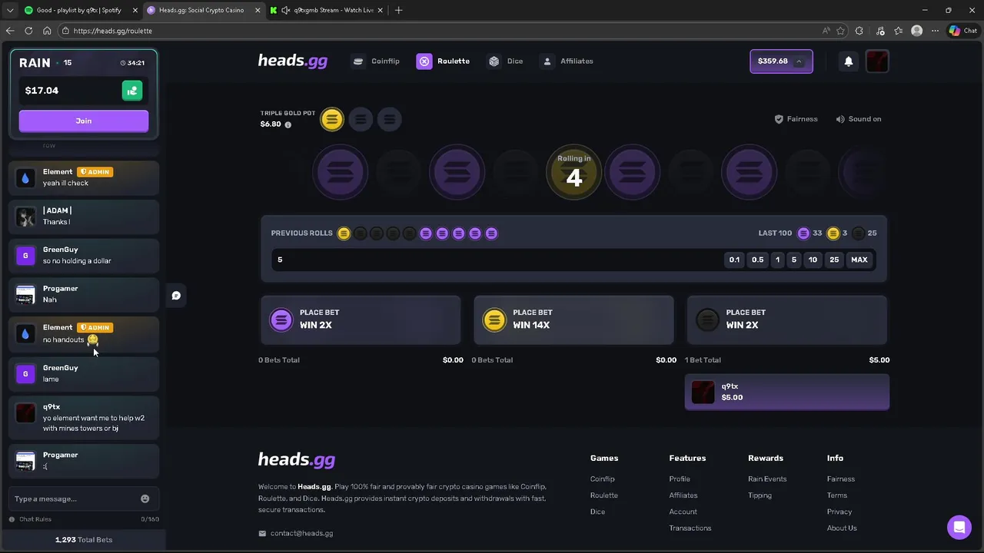Type a message input field
Viewport: 984px width, 553px height.
[x=75, y=499]
